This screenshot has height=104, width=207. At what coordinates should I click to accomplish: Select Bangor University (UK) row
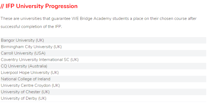(x=103, y=40)
